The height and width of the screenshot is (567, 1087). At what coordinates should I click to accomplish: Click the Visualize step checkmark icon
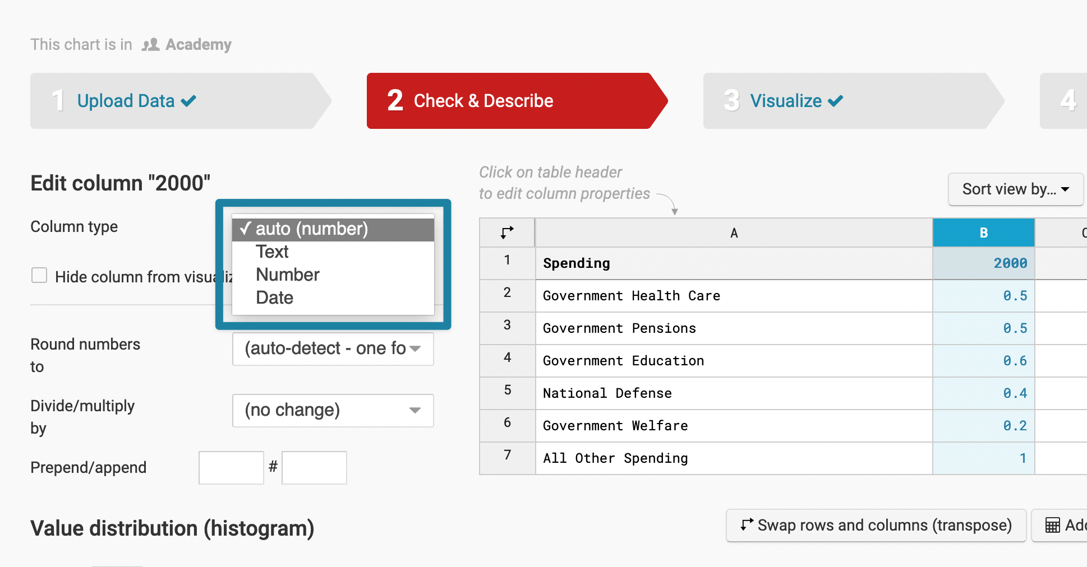pyautogui.click(x=835, y=101)
